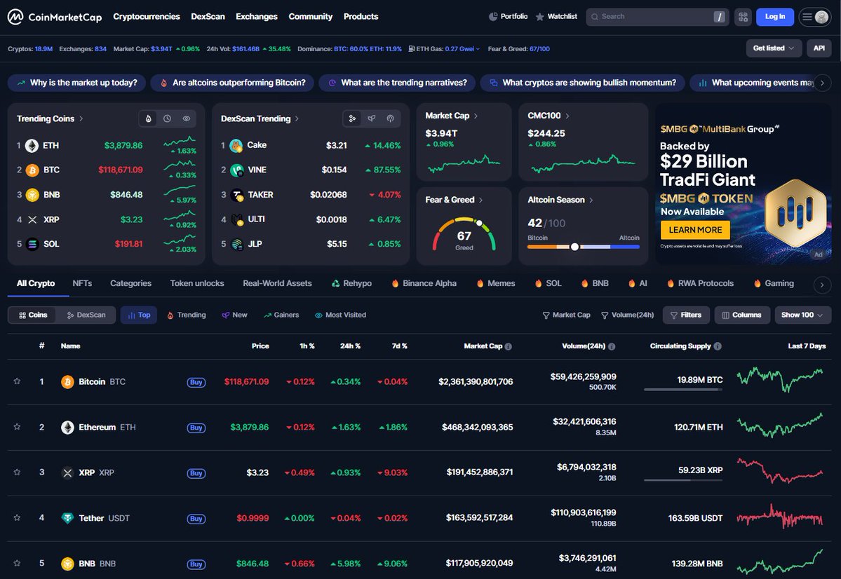Image resolution: width=841 pixels, height=579 pixels.
Task: Star Bitcoin to add to watchlist
Action: 17,381
